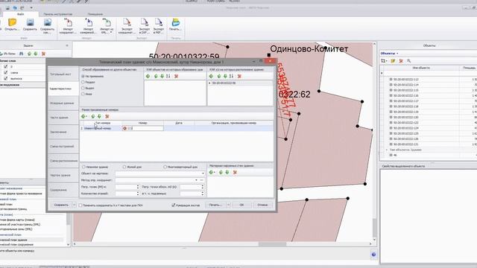
Task: Click green move-down arrow in Задачи panel toolbar
Action: (36, 54)
